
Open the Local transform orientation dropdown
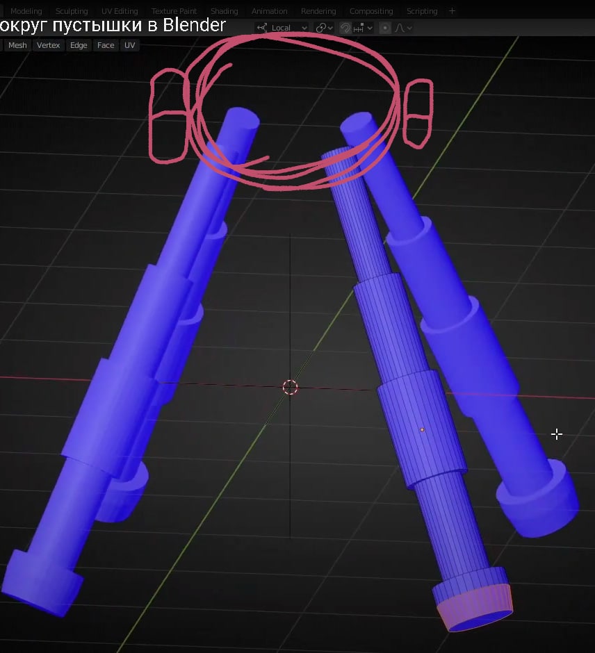pos(282,28)
